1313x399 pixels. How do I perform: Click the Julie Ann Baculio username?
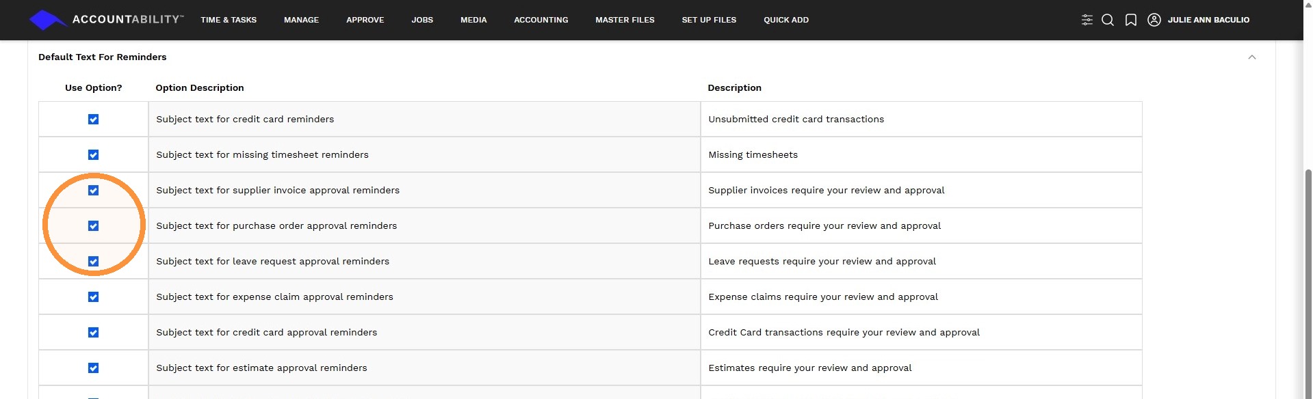pos(1208,20)
